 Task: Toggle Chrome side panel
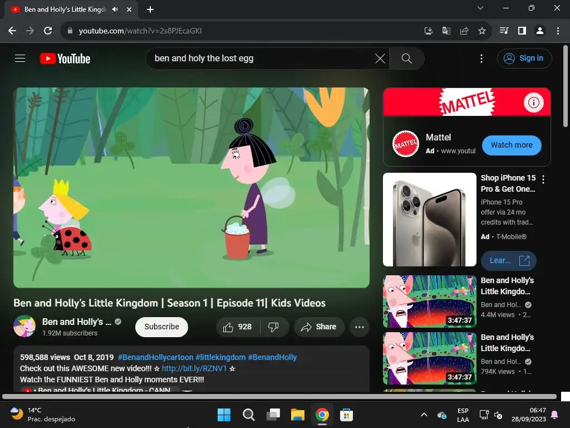coord(522,31)
